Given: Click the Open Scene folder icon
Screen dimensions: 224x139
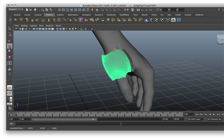Looking at the screenshot, I should (31, 10).
